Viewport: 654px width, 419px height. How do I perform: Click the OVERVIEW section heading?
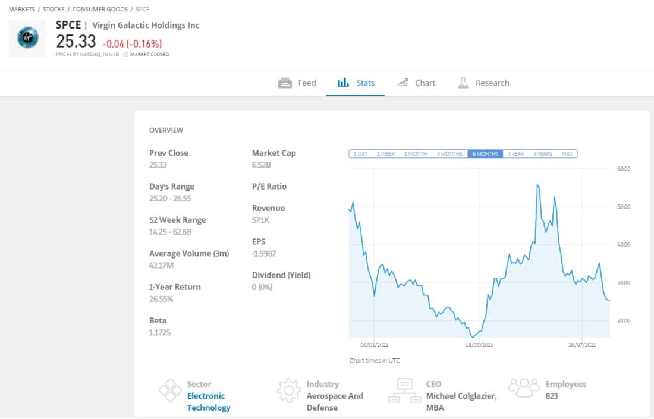coord(166,130)
